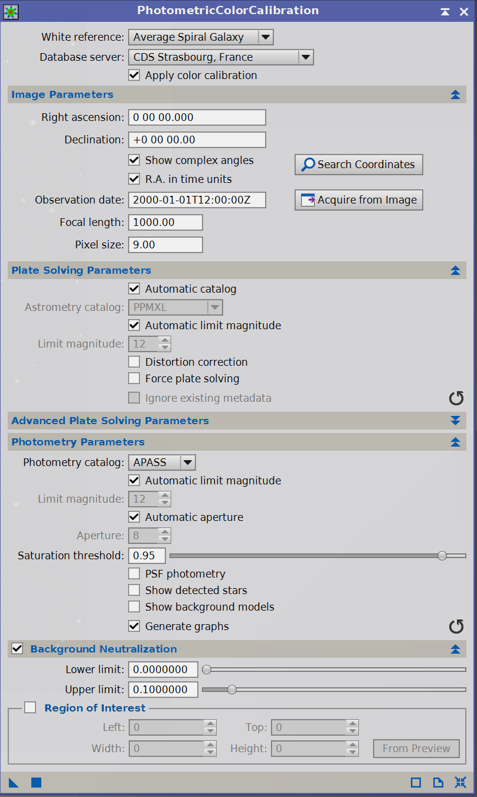Click the Acquire from Image button
The width and height of the screenshot is (477, 797).
359,200
